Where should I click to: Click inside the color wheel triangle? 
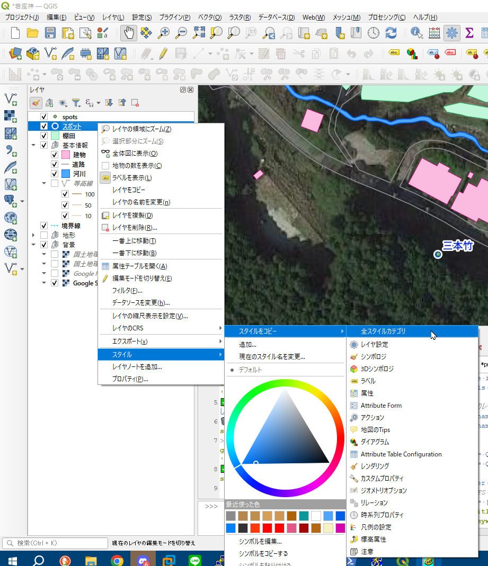(x=286, y=437)
